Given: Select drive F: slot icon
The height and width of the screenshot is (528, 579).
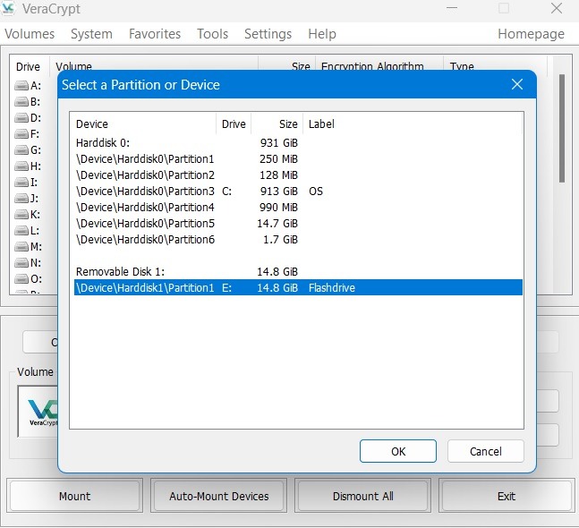Looking at the screenshot, I should [x=21, y=134].
